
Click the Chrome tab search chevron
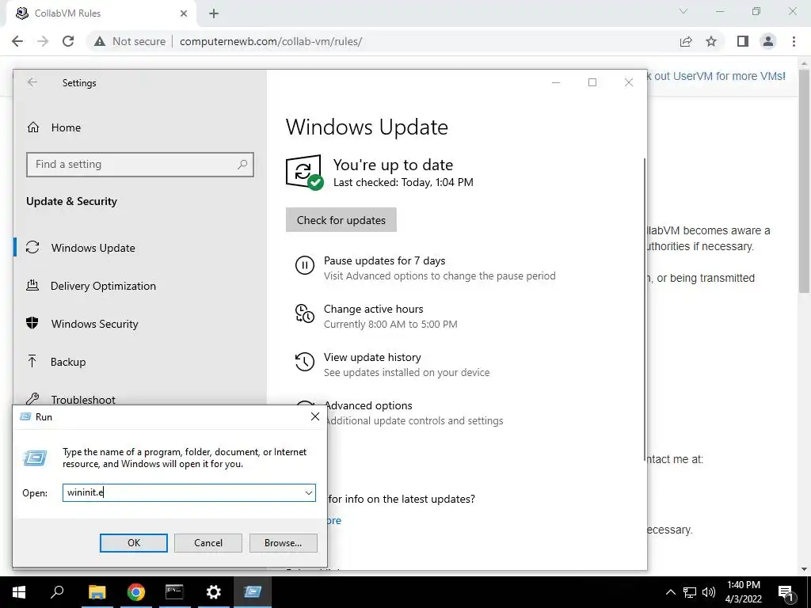(x=683, y=11)
